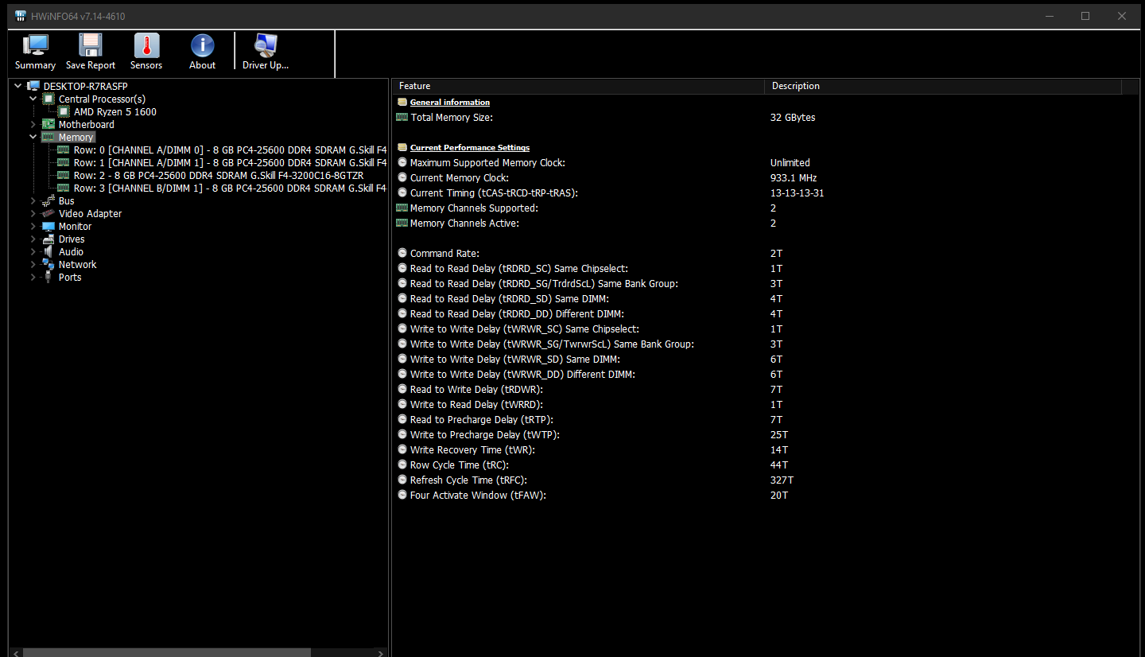The width and height of the screenshot is (1145, 657).
Task: Click the 933.1 MHz value
Action: pos(794,177)
